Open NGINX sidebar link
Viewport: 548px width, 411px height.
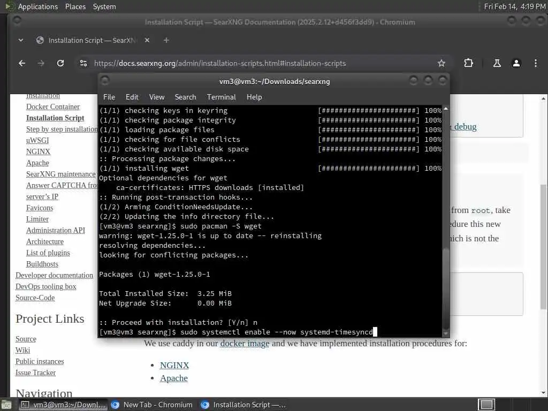(x=38, y=151)
